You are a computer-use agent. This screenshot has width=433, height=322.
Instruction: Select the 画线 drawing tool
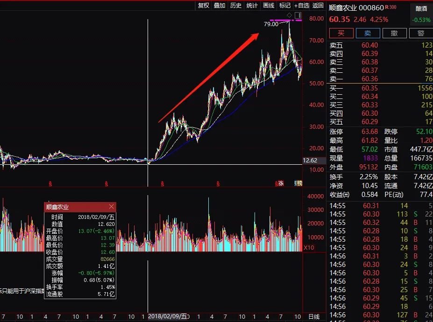coord(269,6)
